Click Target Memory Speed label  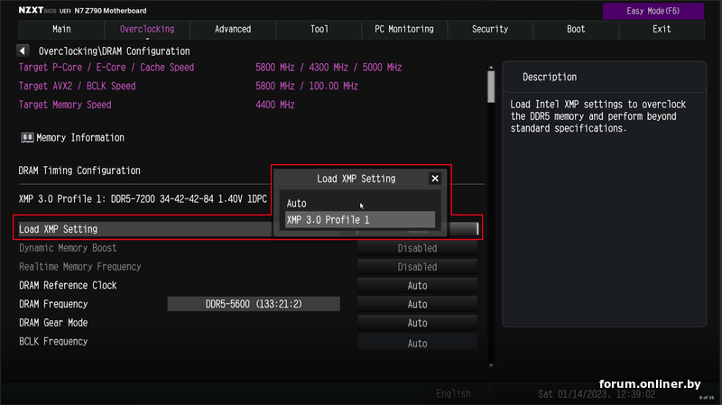[65, 105]
